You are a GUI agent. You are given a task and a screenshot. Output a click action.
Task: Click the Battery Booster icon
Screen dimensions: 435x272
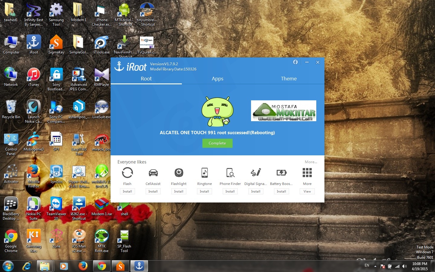(x=282, y=173)
